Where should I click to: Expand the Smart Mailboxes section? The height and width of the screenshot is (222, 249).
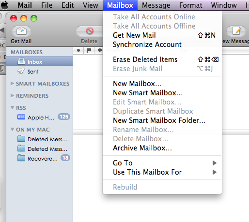click(12, 84)
